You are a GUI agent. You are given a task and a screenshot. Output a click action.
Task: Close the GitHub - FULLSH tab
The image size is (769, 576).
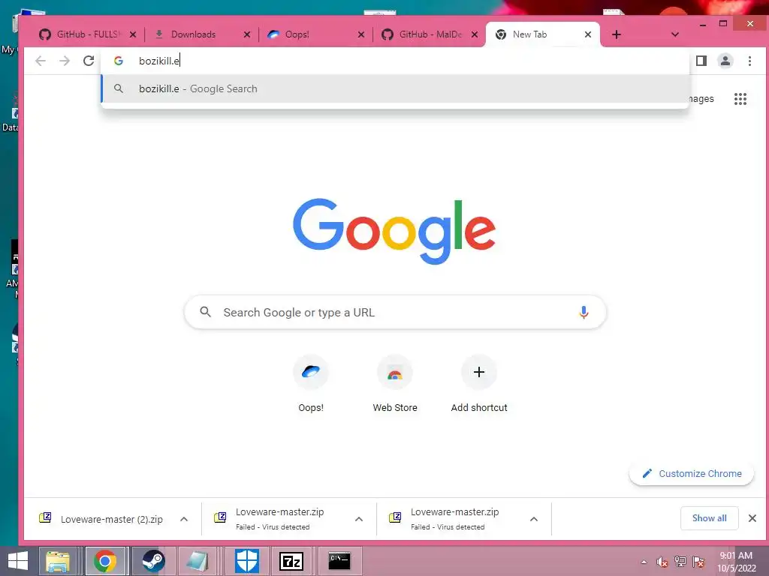pos(133,34)
